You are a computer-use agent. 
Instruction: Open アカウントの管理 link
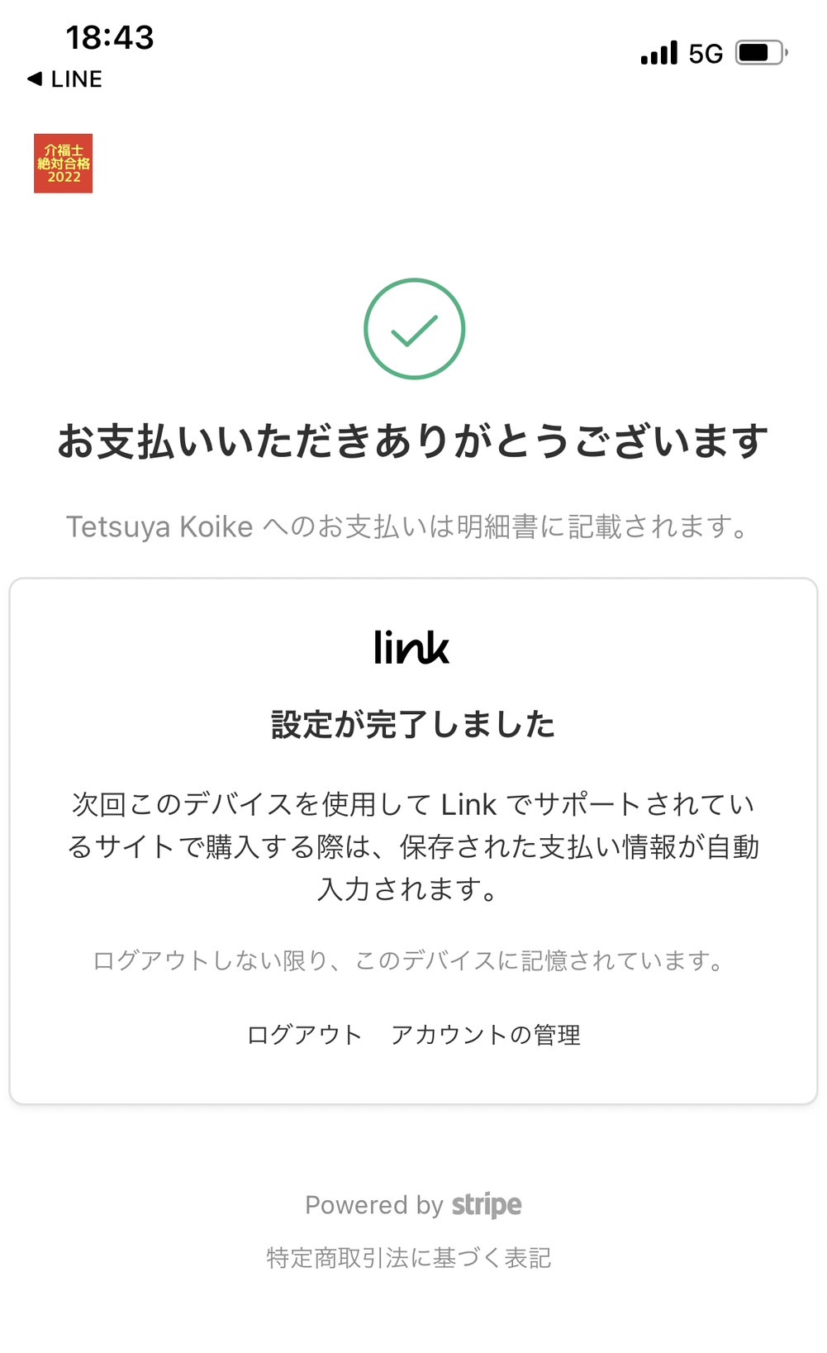(486, 1035)
